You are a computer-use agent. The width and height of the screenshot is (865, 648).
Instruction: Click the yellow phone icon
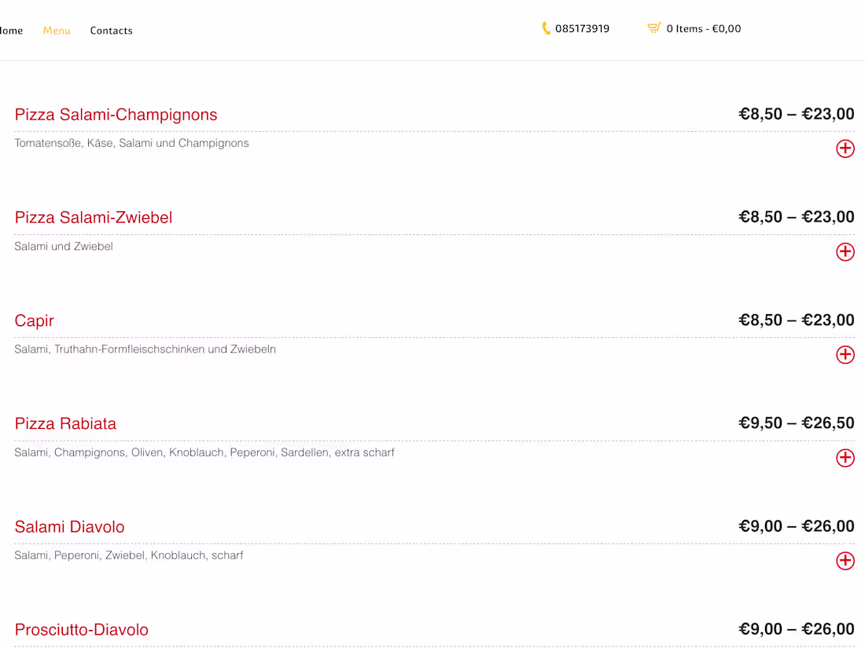pos(546,28)
